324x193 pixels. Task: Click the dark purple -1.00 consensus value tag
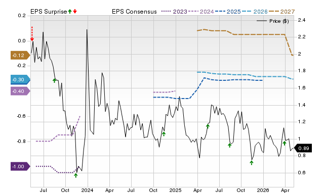click(20, 166)
